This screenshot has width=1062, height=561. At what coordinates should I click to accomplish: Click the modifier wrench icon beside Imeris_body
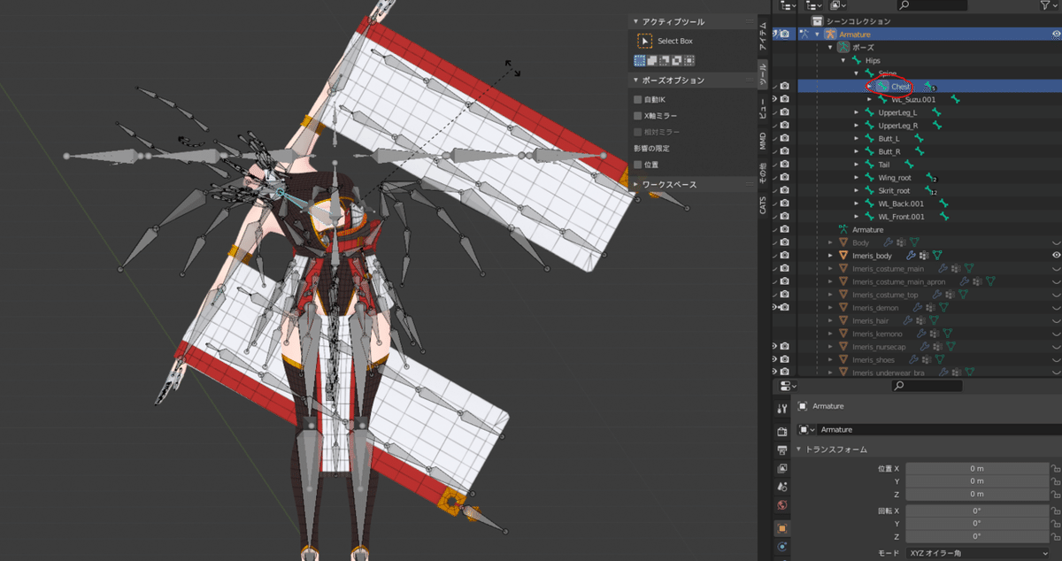click(912, 255)
